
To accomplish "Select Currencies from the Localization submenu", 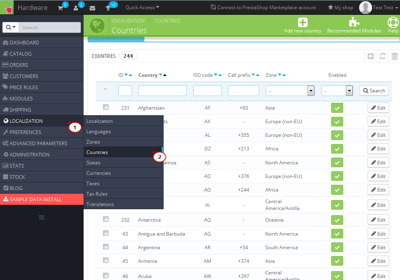I will coord(98,173).
